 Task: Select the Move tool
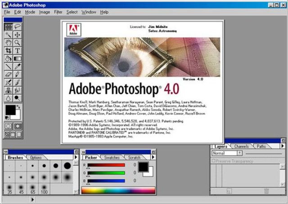coord(18,35)
